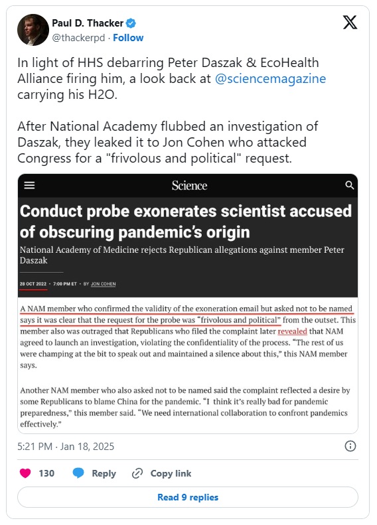Viewport: 377px width, 525px height.
Task: Click the blue reply bubble icon
Action: click(x=78, y=473)
